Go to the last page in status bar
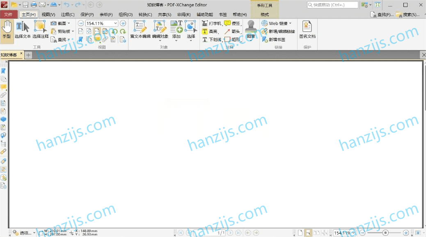Viewport: 426px width, 237px height. [238, 232]
